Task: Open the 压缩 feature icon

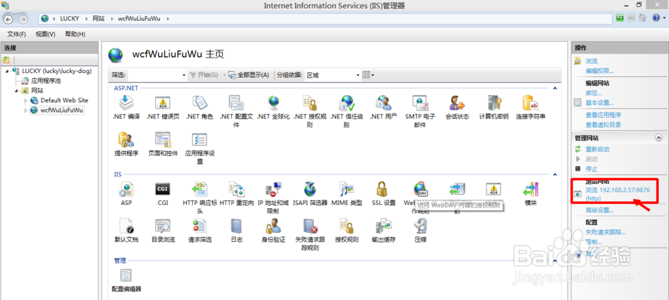Action: 420,226
